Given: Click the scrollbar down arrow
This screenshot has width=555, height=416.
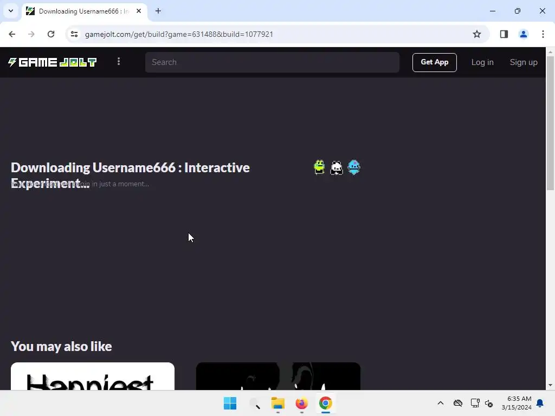Looking at the screenshot, I should coord(551,385).
